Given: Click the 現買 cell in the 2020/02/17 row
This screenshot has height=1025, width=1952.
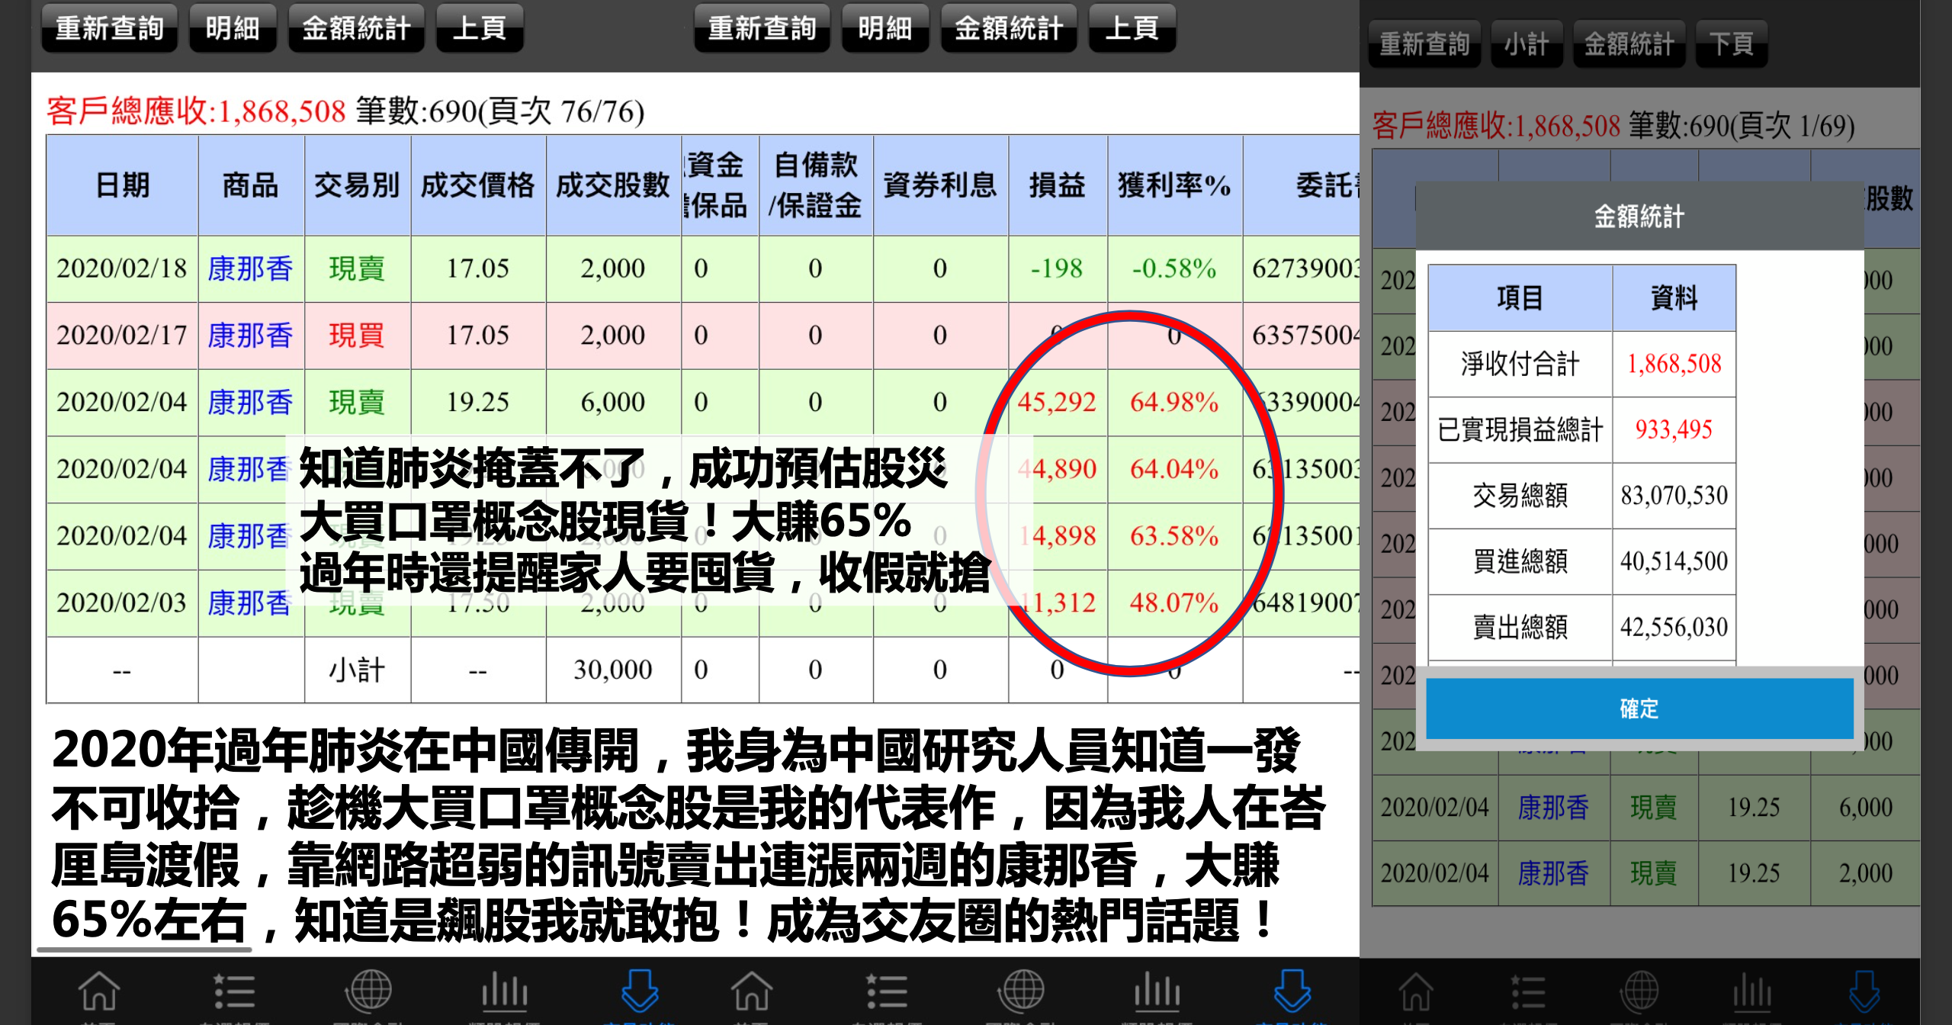Looking at the screenshot, I should (357, 336).
